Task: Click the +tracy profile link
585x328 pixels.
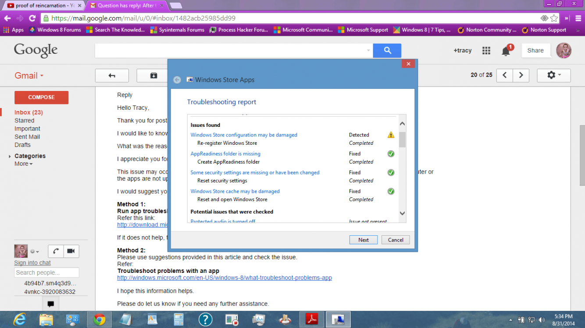Action: (463, 50)
